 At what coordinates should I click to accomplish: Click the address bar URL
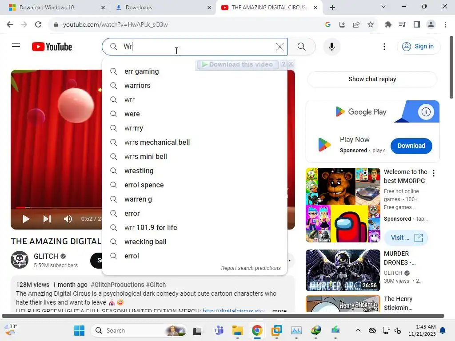(x=115, y=25)
